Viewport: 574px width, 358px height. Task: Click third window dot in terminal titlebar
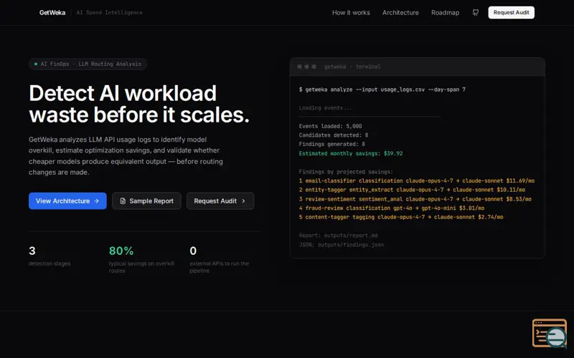click(314, 67)
